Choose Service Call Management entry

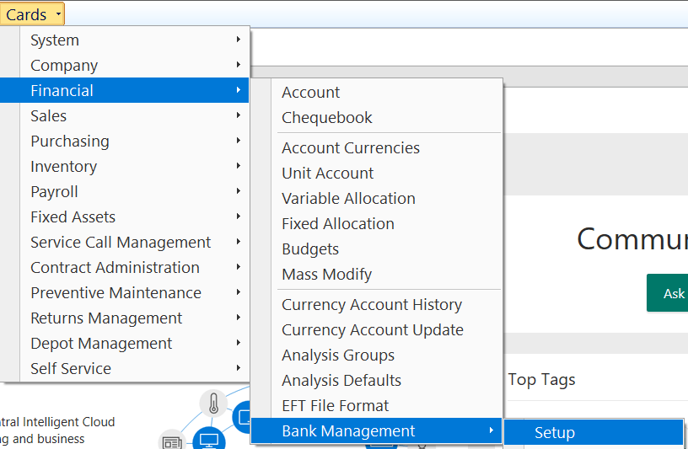click(121, 243)
